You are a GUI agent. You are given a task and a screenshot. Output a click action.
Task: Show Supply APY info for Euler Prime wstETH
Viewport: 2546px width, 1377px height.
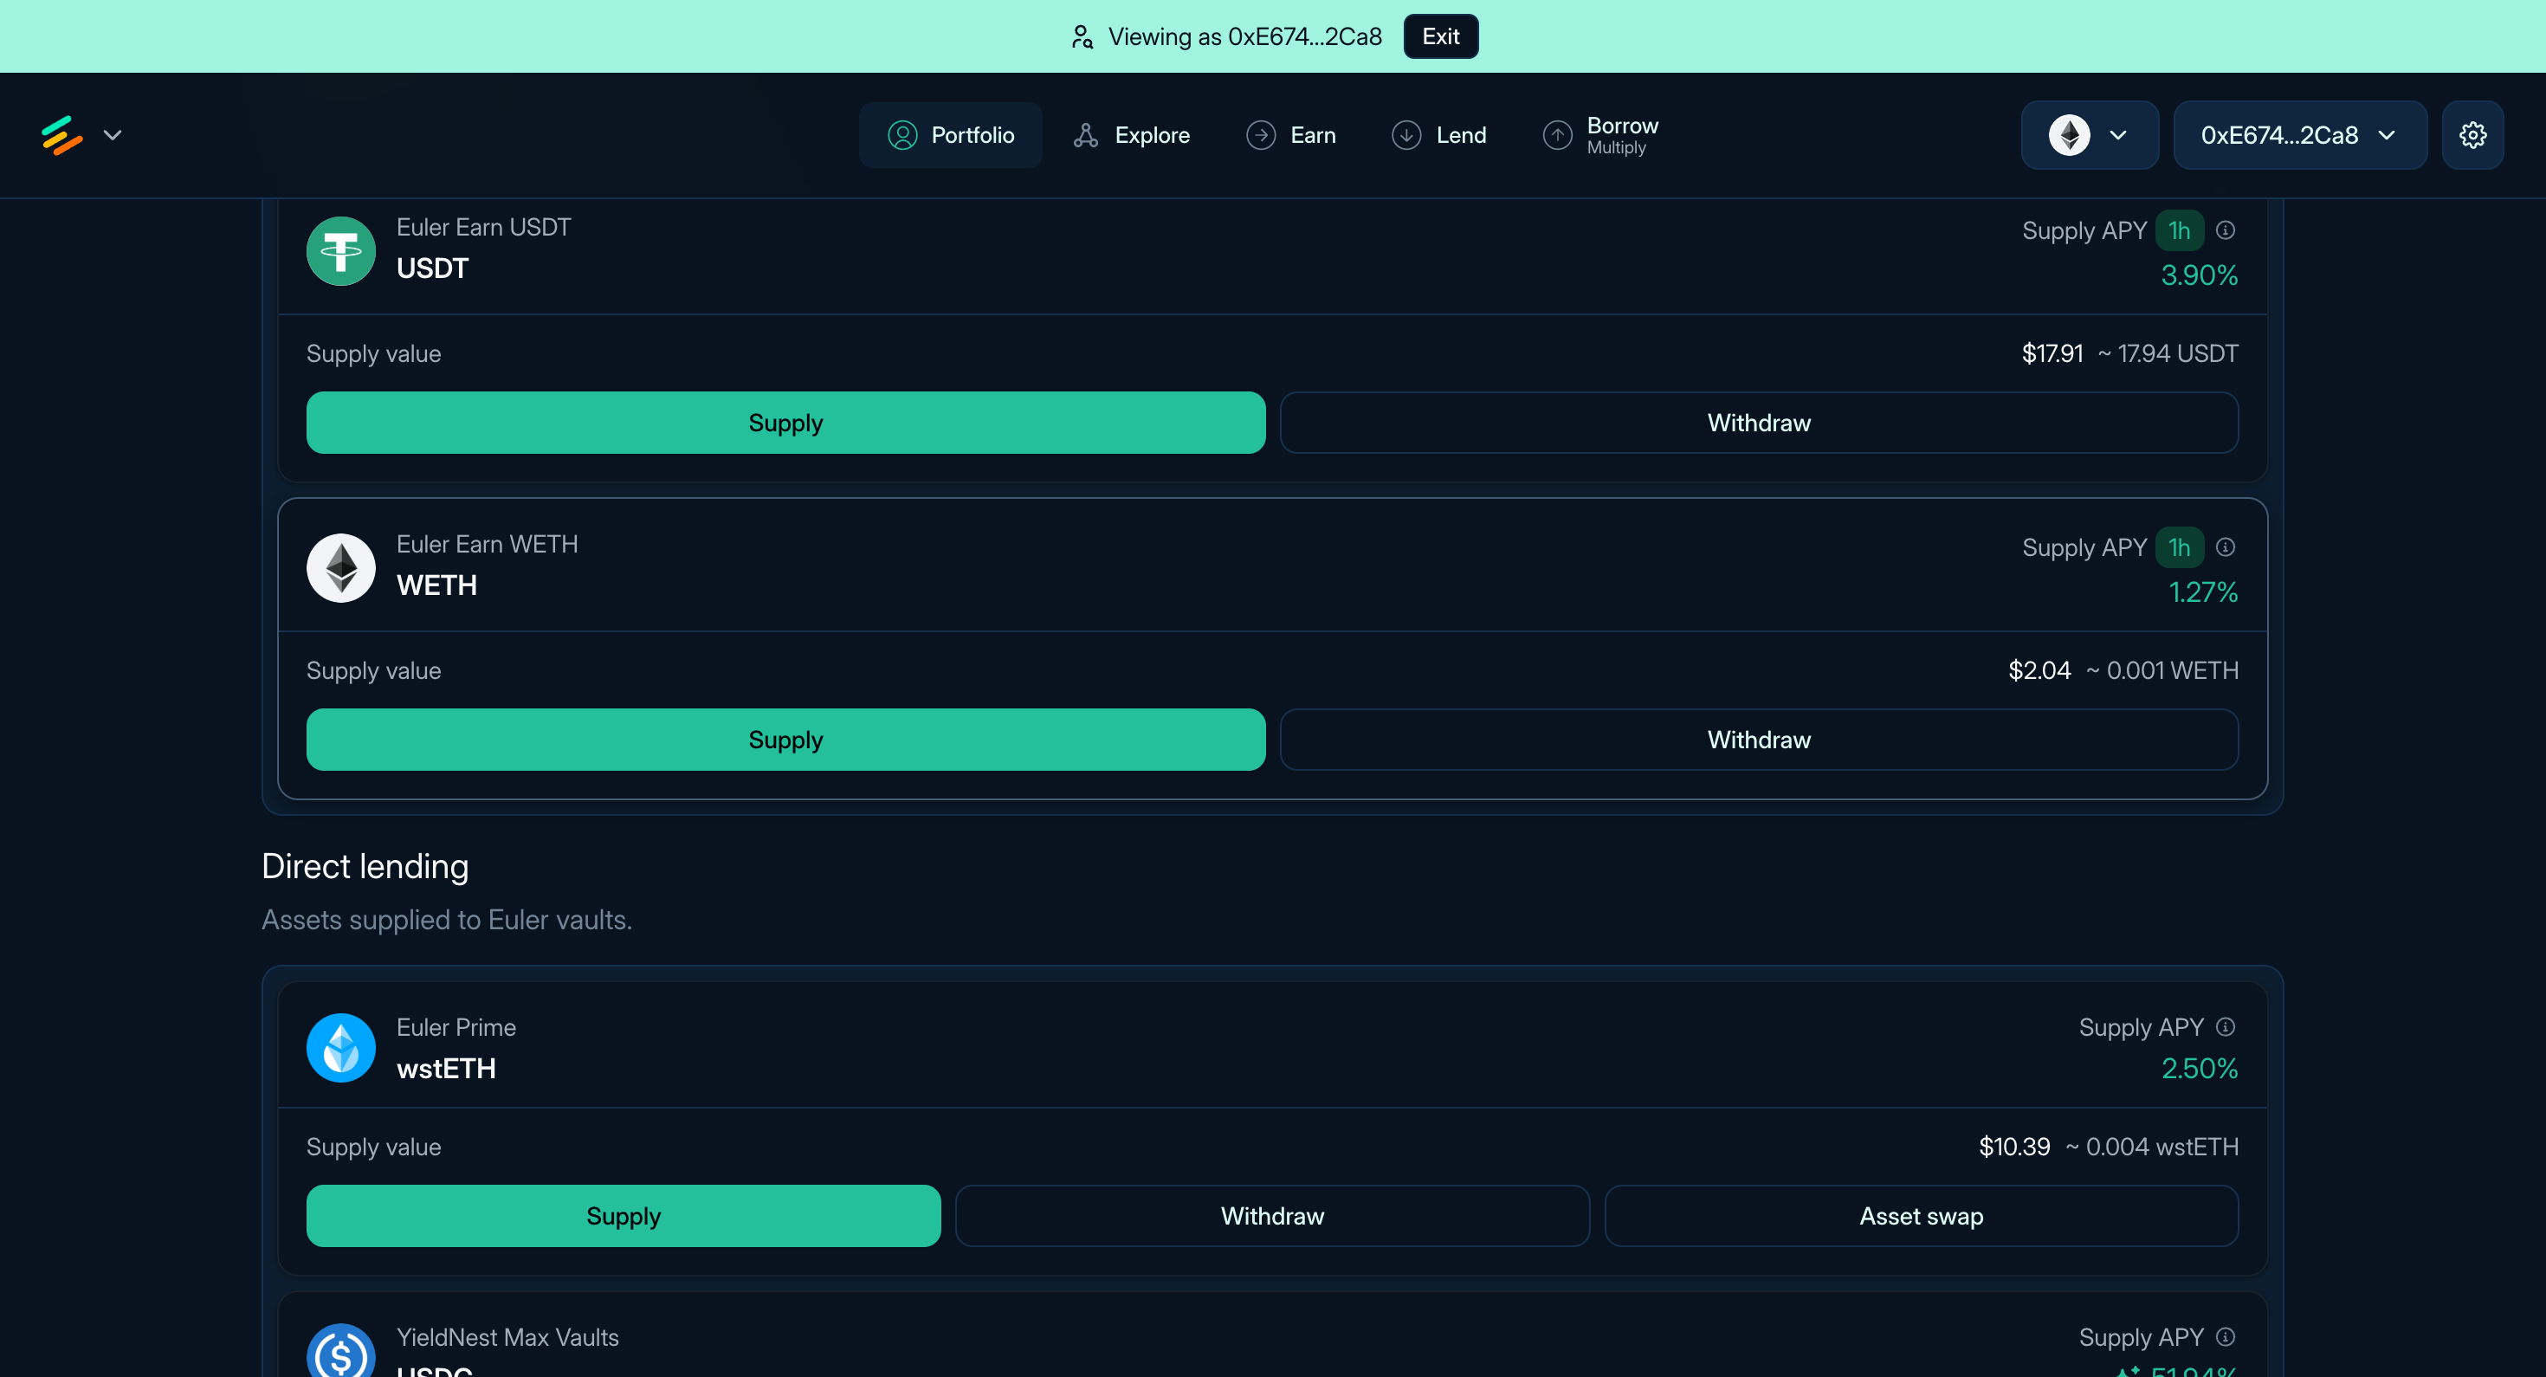pos(2226,1027)
